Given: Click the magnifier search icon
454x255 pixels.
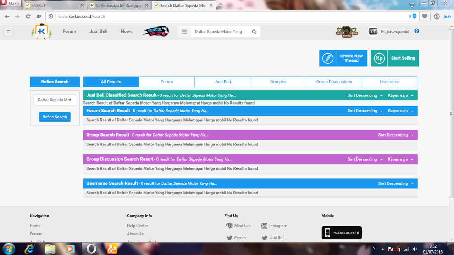Looking at the screenshot, I should [254, 32].
